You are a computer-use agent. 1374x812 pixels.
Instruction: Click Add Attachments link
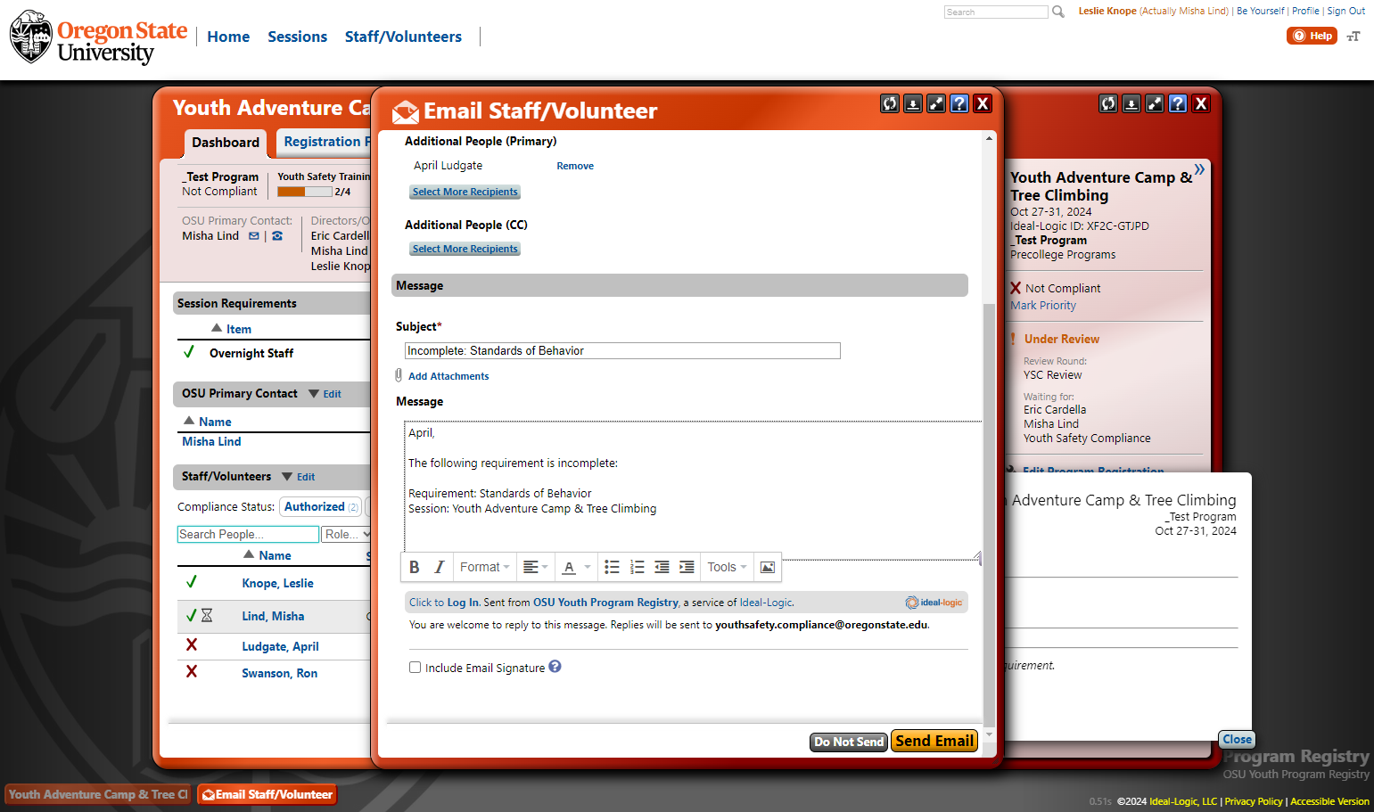coord(448,376)
